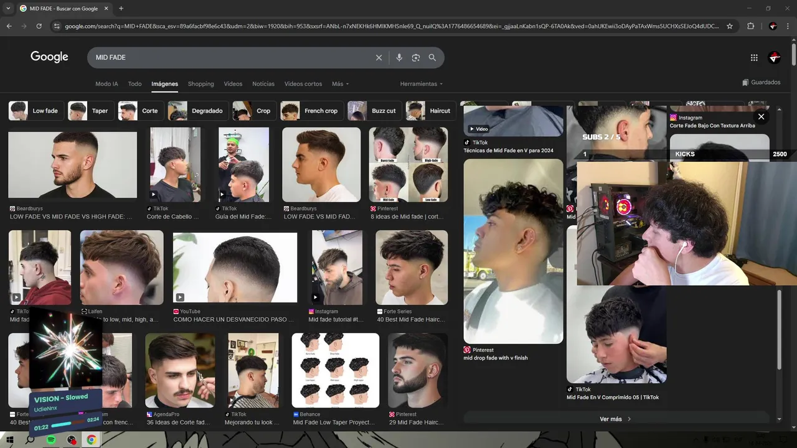The height and width of the screenshot is (448, 797).
Task: Open the Google account avatar
Action: point(775,57)
